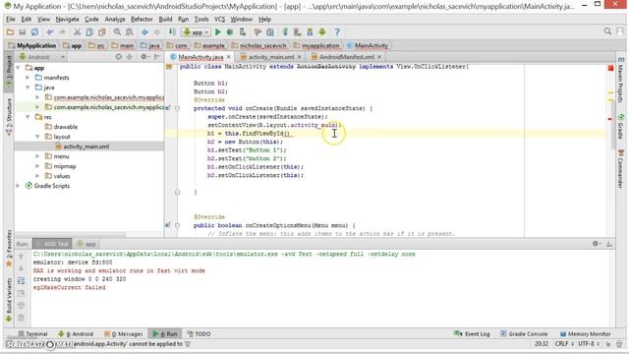Collapse the app module node

click(x=18, y=68)
